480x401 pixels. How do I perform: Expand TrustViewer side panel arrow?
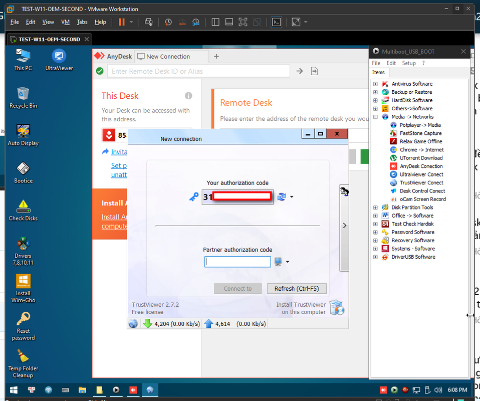pyautogui.click(x=344, y=226)
